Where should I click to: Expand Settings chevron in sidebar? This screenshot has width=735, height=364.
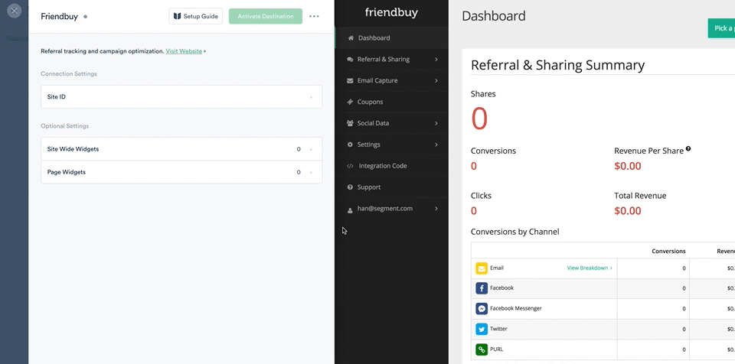pyautogui.click(x=436, y=145)
